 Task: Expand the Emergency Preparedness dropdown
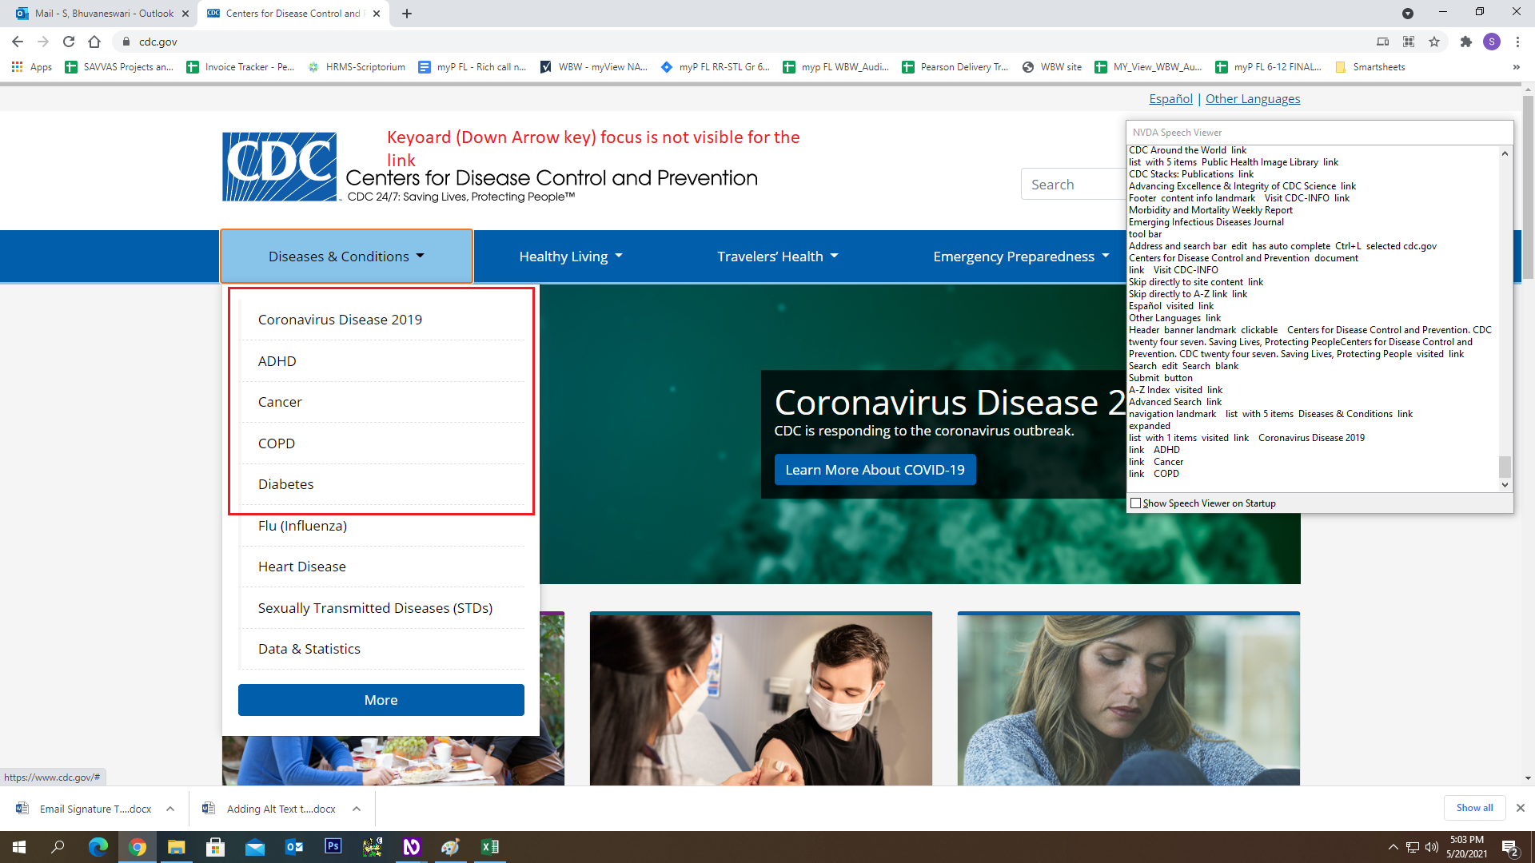tap(1021, 257)
